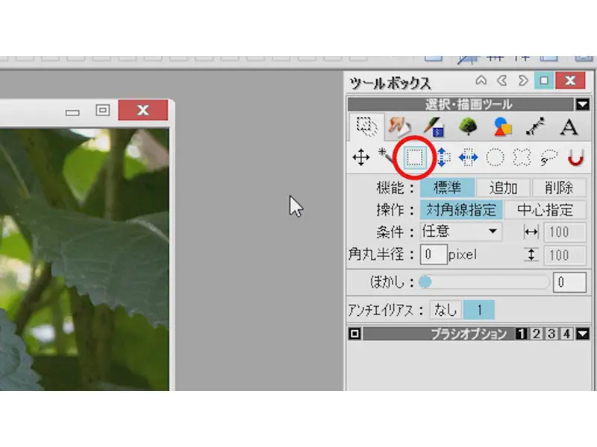Switch to the text tool tab
The image size is (597, 447).
tap(569, 127)
